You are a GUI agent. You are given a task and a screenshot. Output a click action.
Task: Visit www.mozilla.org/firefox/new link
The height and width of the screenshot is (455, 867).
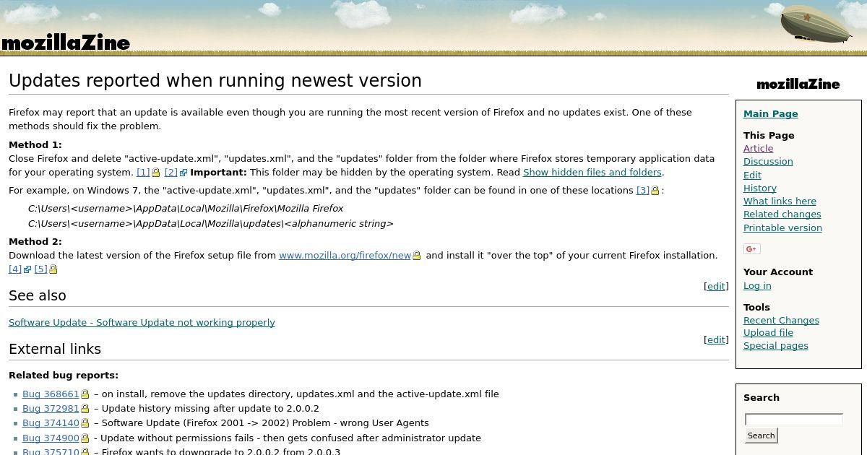[345, 256]
